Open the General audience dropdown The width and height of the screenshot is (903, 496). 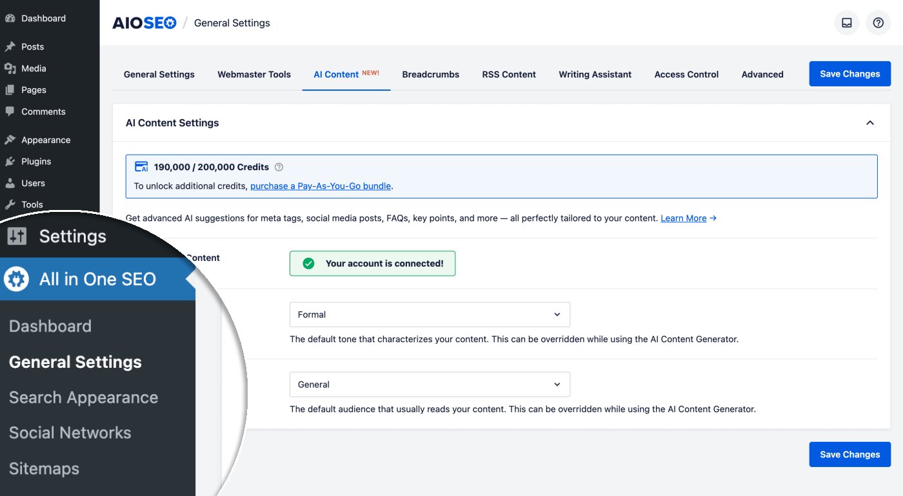coord(430,385)
